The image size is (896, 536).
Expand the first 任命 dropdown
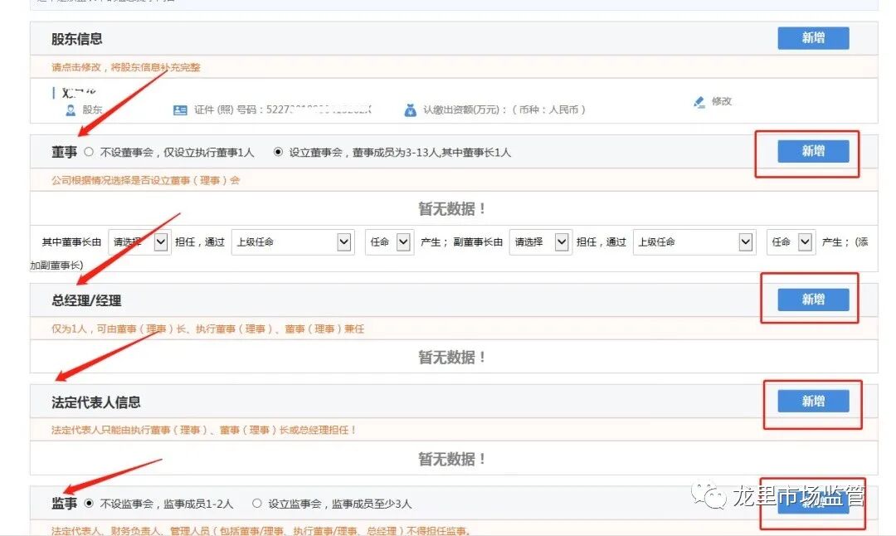387,241
